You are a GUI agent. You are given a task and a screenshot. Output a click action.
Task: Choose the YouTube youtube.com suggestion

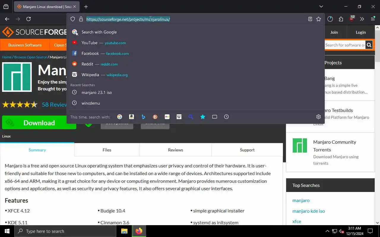pos(196,43)
